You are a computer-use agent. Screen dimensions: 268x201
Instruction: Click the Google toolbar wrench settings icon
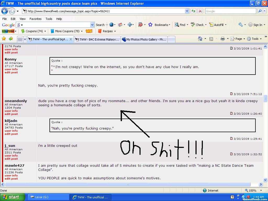241,25
